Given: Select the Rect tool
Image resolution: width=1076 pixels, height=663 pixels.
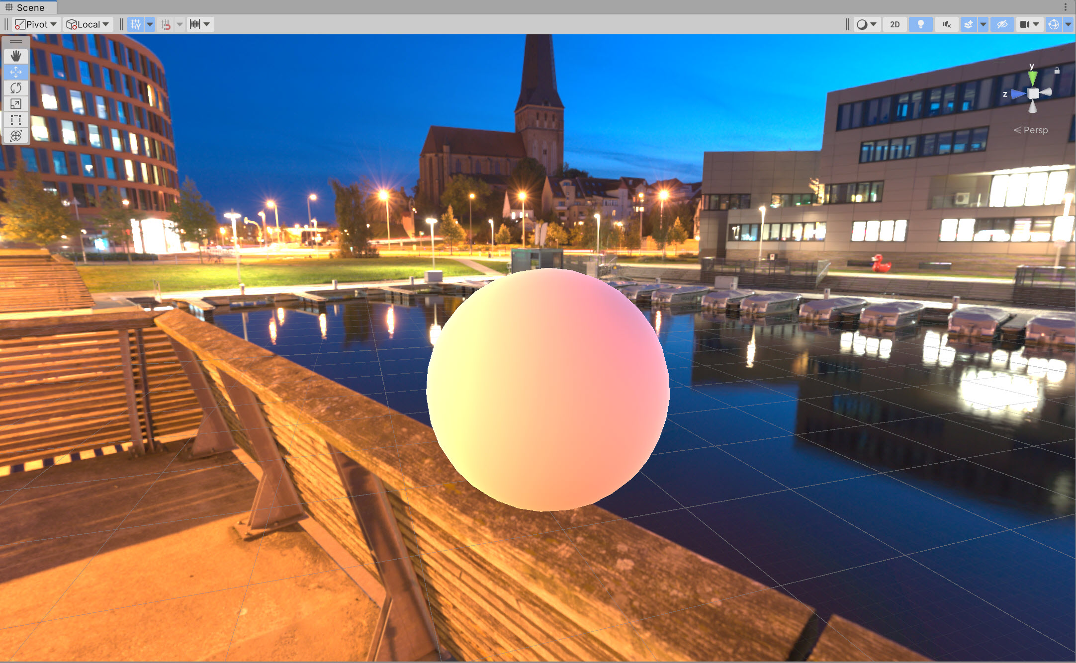Looking at the screenshot, I should (16, 120).
